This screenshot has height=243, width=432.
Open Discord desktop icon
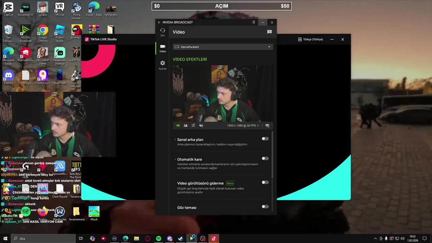click(x=8, y=77)
